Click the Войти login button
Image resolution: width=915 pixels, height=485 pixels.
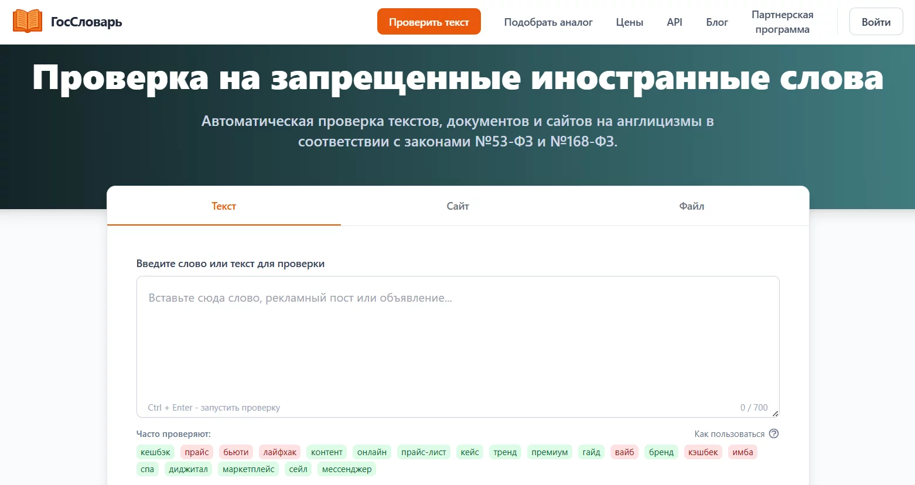(876, 22)
